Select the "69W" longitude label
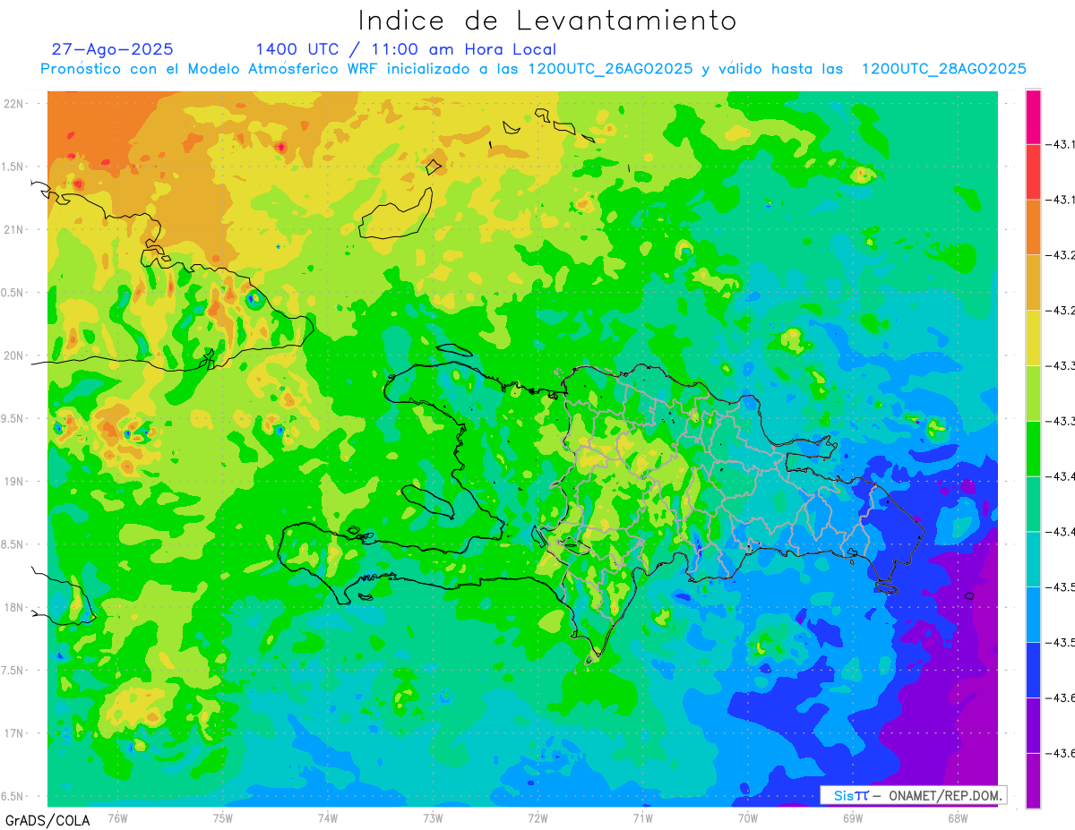 coord(853,817)
